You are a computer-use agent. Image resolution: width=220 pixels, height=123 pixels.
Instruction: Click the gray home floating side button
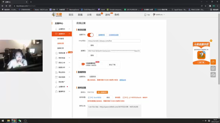[x=213, y=68]
